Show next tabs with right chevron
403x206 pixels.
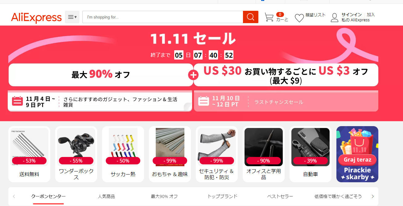372,196
